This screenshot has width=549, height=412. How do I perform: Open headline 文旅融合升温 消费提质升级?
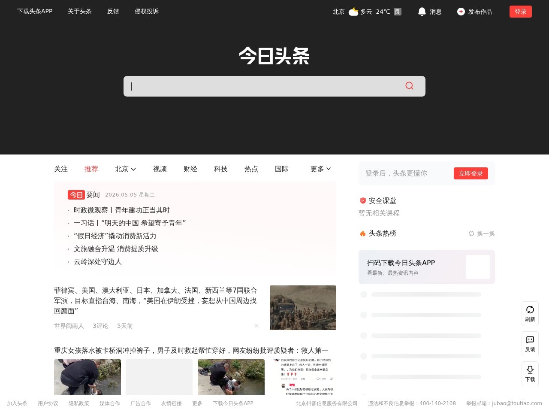(116, 249)
